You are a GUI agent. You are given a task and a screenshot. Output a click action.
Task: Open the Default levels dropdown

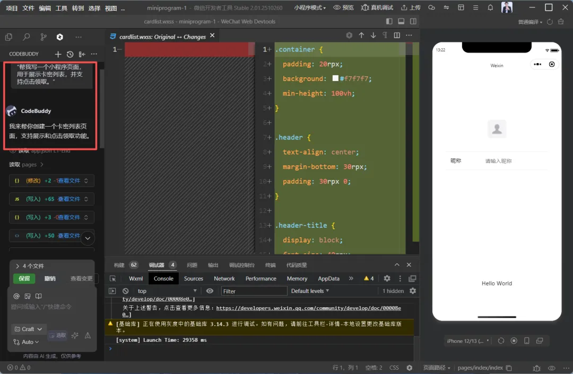click(x=310, y=291)
